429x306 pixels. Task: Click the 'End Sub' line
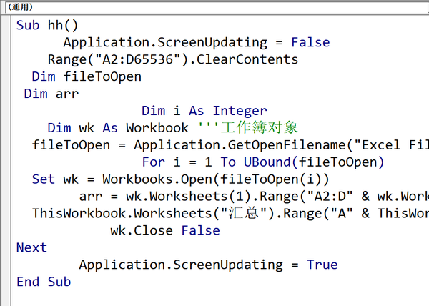click(44, 282)
